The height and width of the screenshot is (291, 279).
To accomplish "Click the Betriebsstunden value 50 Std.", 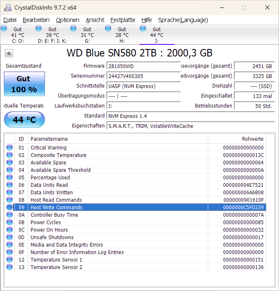I will click(255, 106).
